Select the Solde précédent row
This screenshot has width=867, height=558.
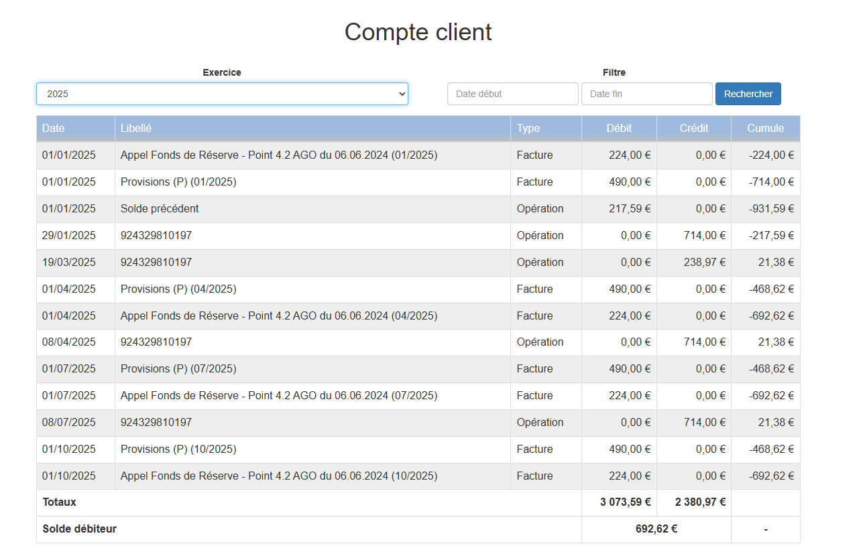160,209
